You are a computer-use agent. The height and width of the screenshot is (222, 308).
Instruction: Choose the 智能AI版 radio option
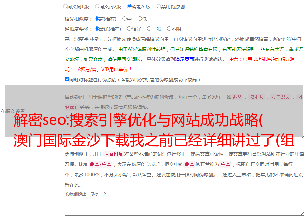click(x=129, y=6)
